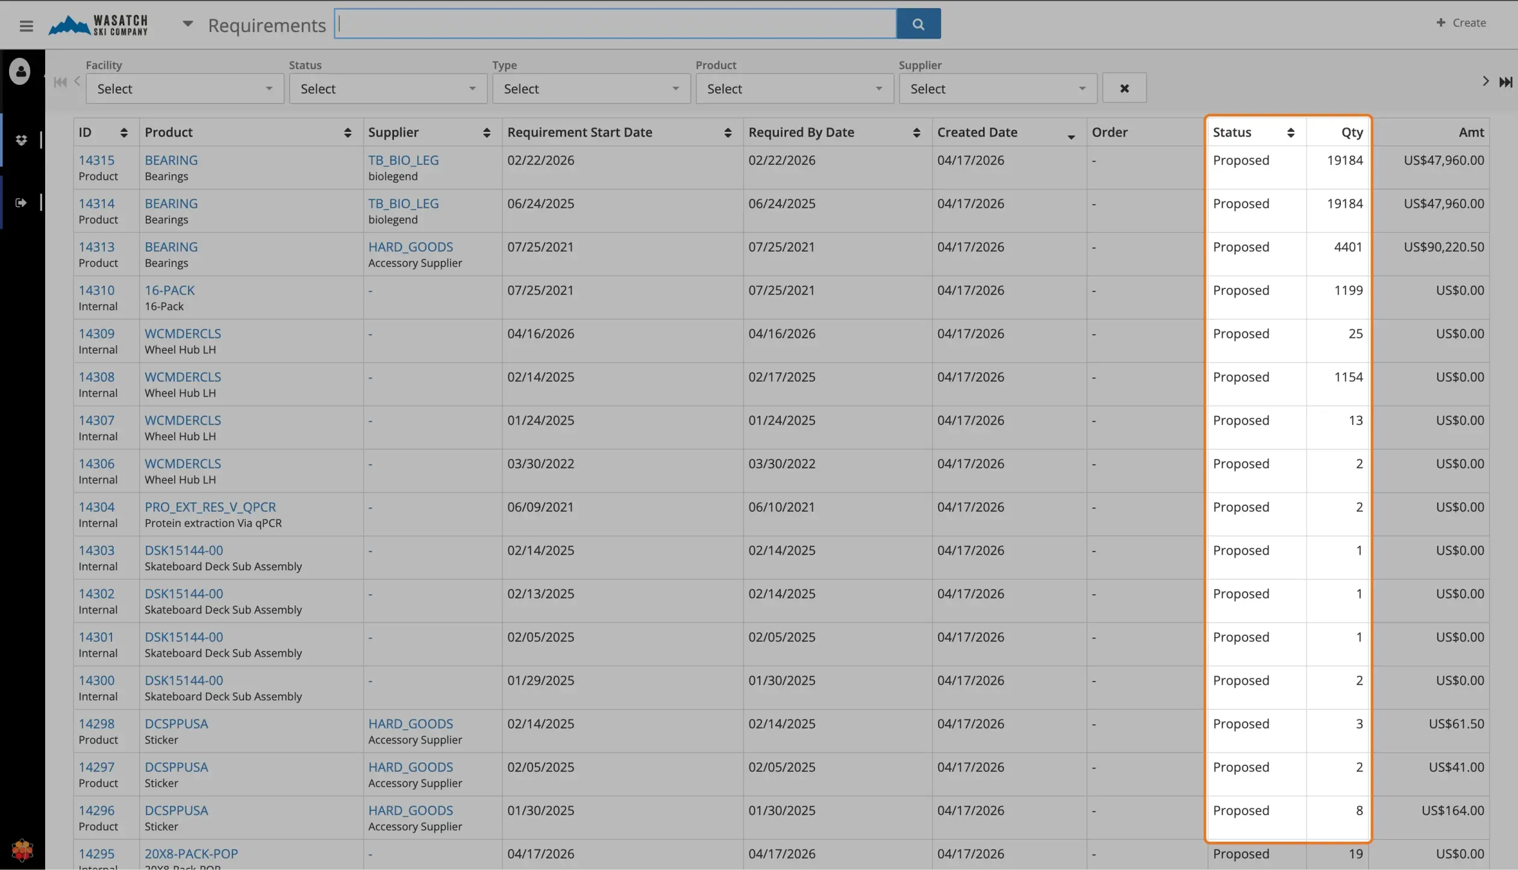Sort by Requirement Start Date column

tap(728, 132)
